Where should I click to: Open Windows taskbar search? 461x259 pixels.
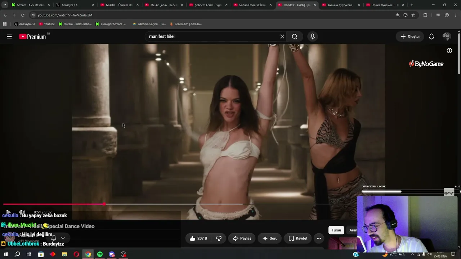17,254
